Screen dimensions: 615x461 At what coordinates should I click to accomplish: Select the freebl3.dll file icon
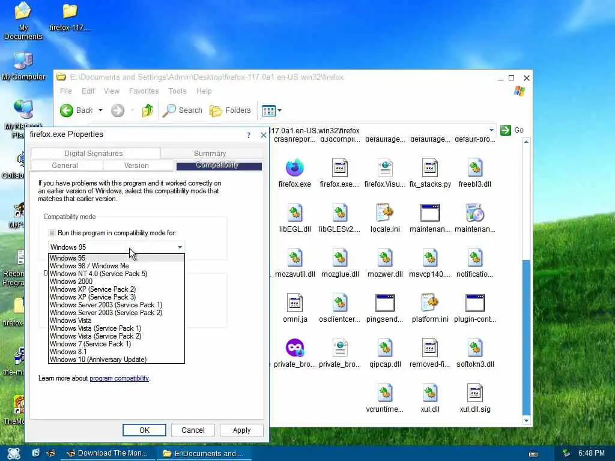coord(475,168)
